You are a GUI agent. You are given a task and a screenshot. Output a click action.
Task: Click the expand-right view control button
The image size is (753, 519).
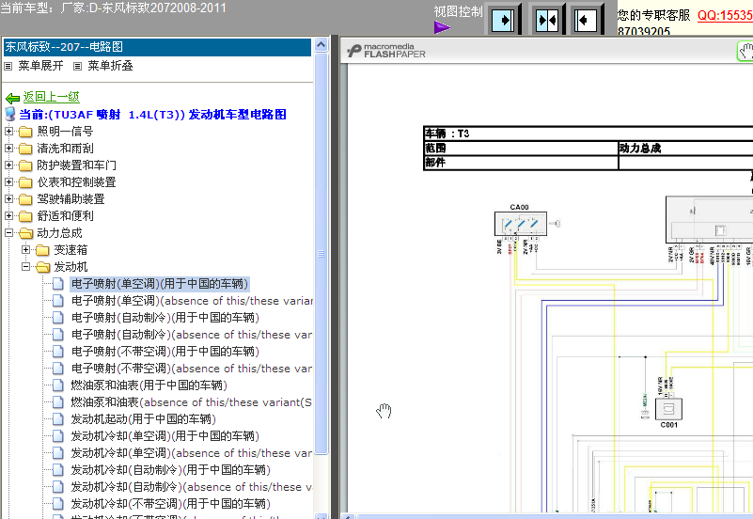point(503,20)
